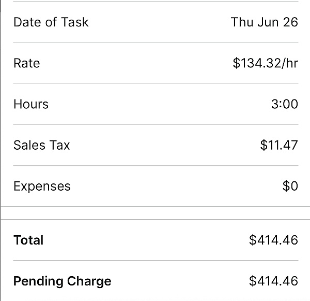Viewport: 310px width, 301px height.
Task: Tap the middle of the Sales Tax row
Action: (x=155, y=145)
